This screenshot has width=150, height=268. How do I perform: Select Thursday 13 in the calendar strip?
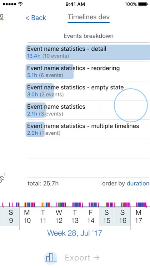pos(75,217)
